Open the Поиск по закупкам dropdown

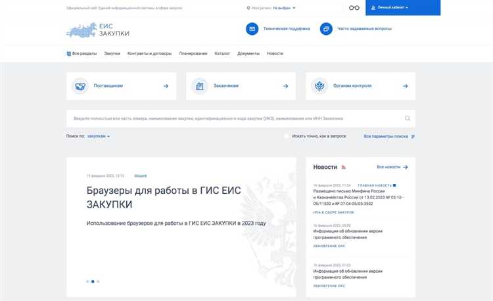coord(99,136)
